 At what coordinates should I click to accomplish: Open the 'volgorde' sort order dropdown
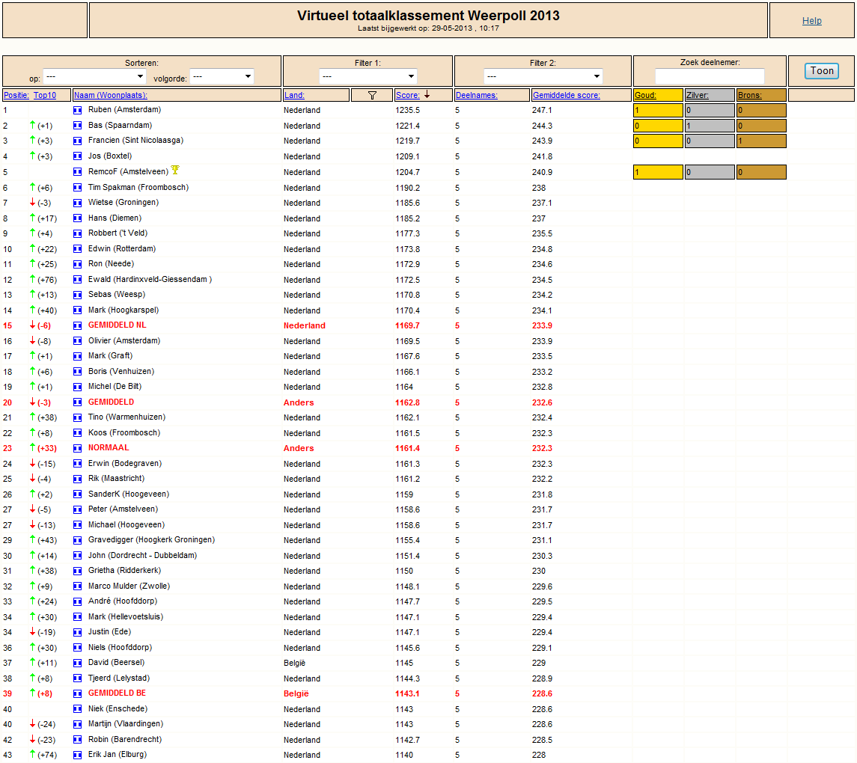click(x=222, y=76)
